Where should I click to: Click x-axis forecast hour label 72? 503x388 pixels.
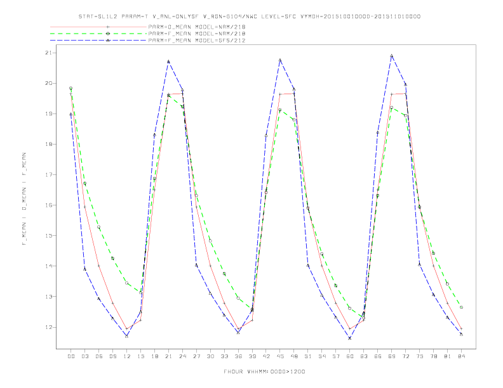tap(406, 356)
